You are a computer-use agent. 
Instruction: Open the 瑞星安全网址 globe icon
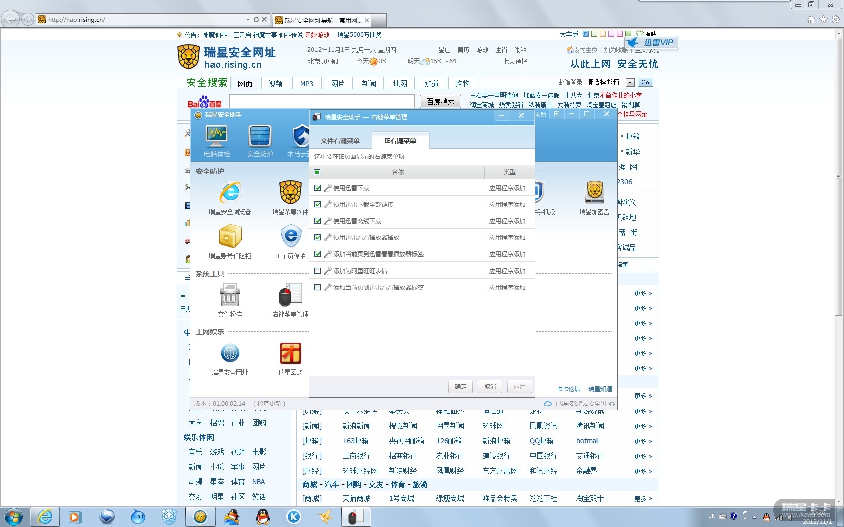[x=230, y=353]
